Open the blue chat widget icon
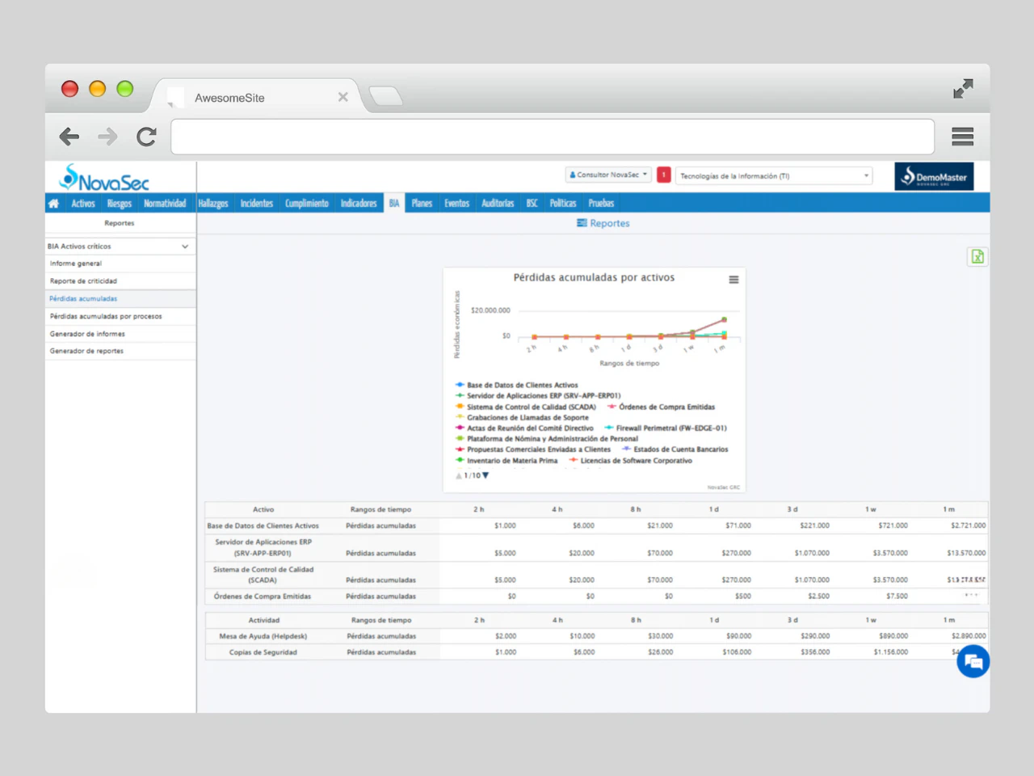The image size is (1034, 776). [973, 661]
